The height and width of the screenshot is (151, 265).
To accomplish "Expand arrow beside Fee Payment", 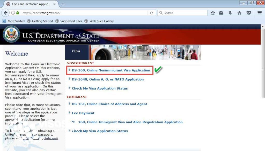I will tap(69, 112).
